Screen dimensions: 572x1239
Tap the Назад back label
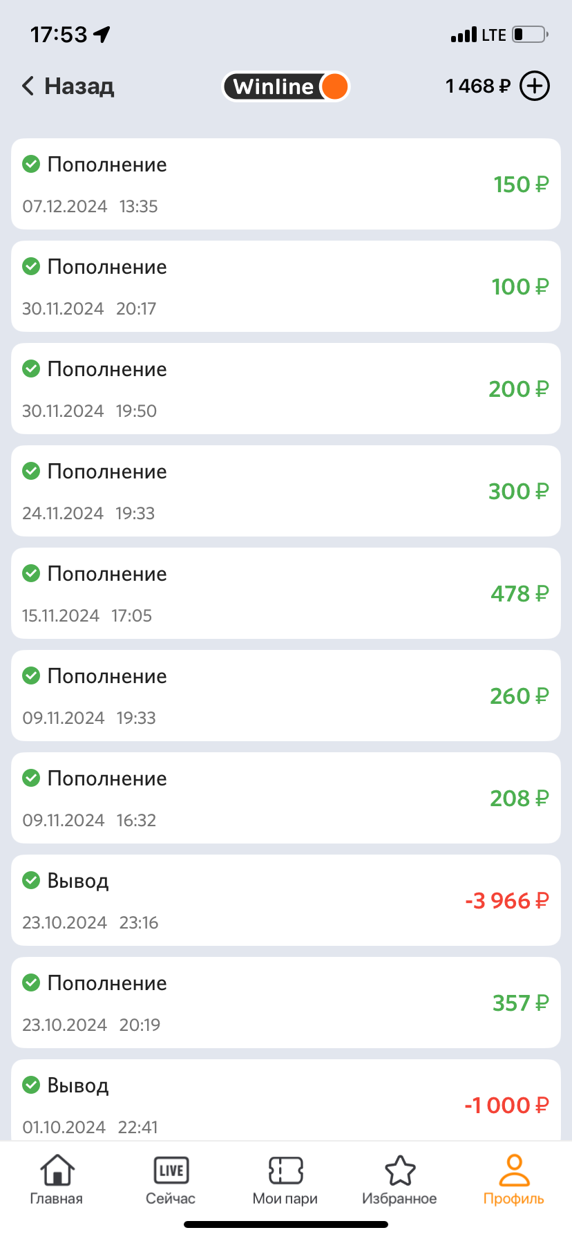tap(79, 86)
